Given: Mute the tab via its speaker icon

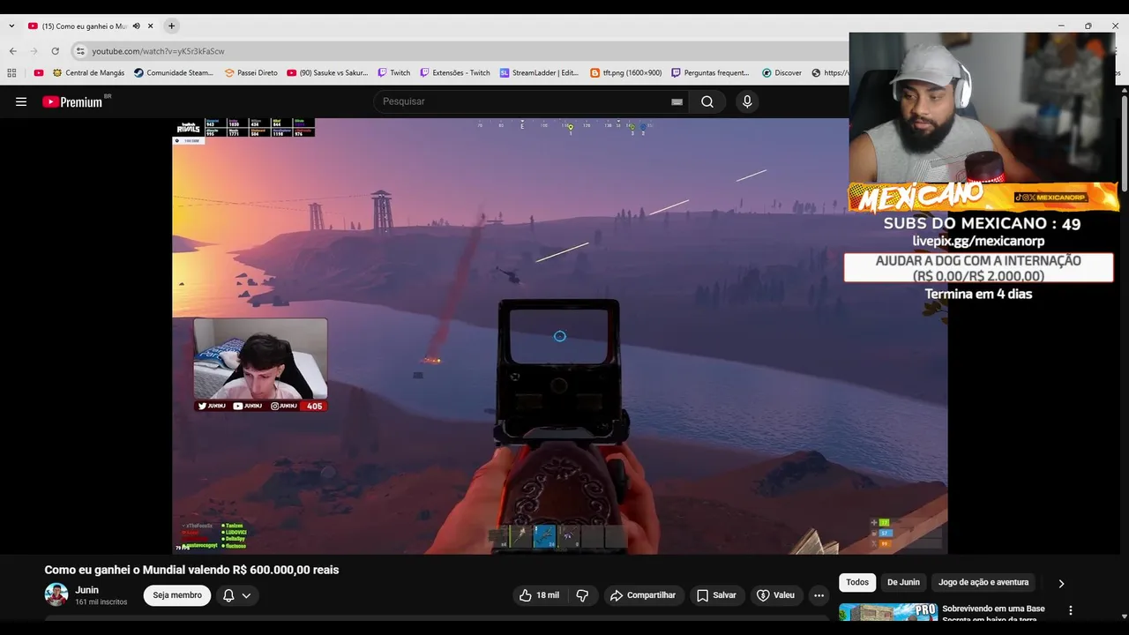Looking at the screenshot, I should (136, 26).
